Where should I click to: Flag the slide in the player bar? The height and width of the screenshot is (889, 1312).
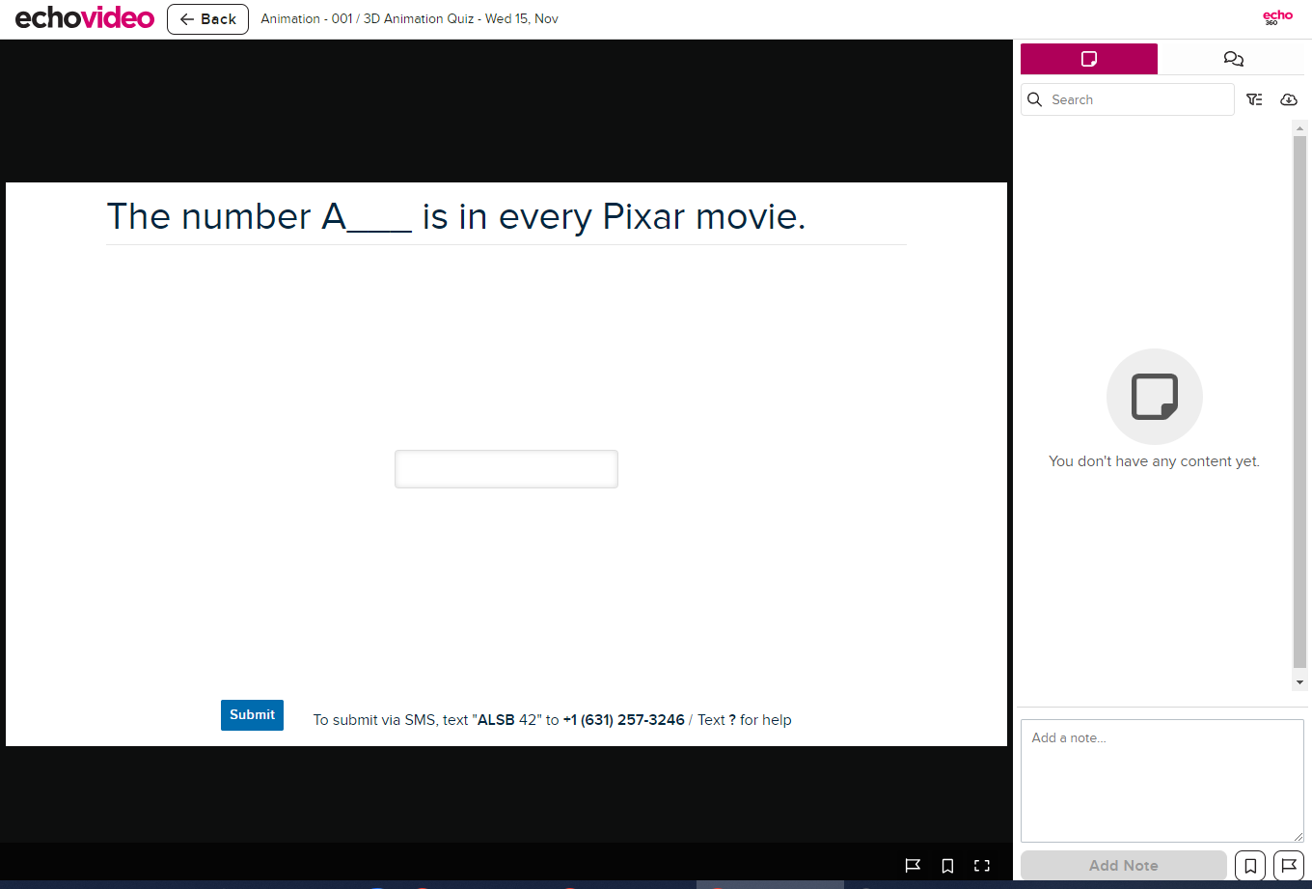pos(913,866)
